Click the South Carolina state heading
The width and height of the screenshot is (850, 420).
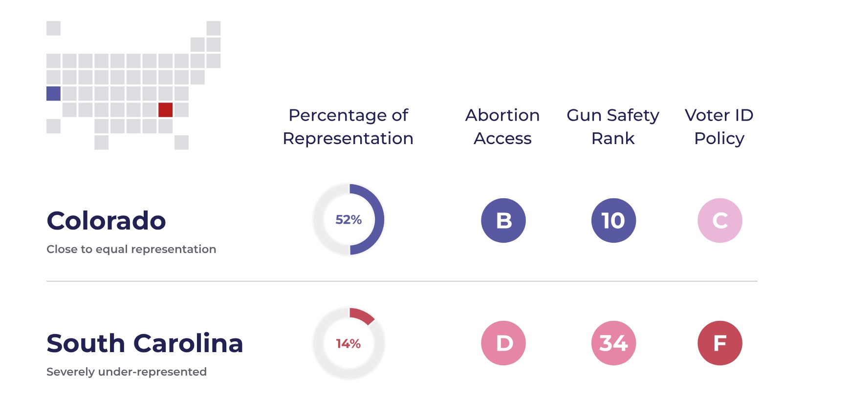(145, 343)
